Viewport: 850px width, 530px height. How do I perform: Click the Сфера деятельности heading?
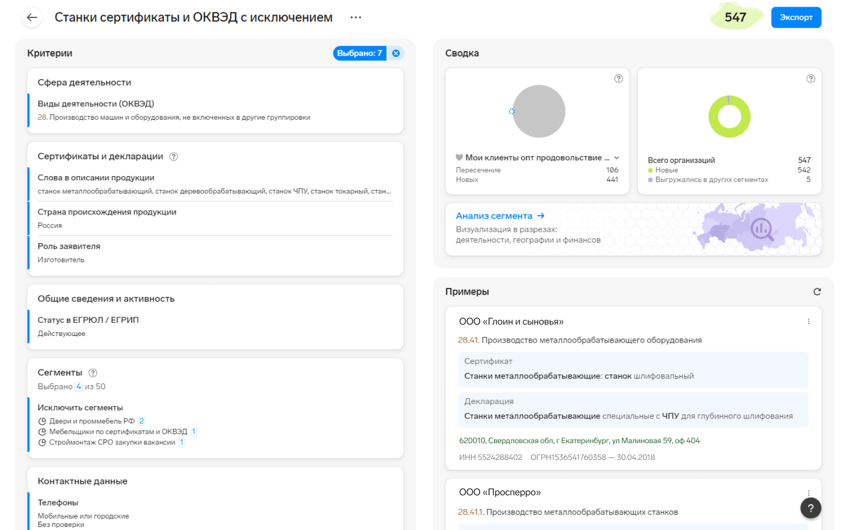85,83
